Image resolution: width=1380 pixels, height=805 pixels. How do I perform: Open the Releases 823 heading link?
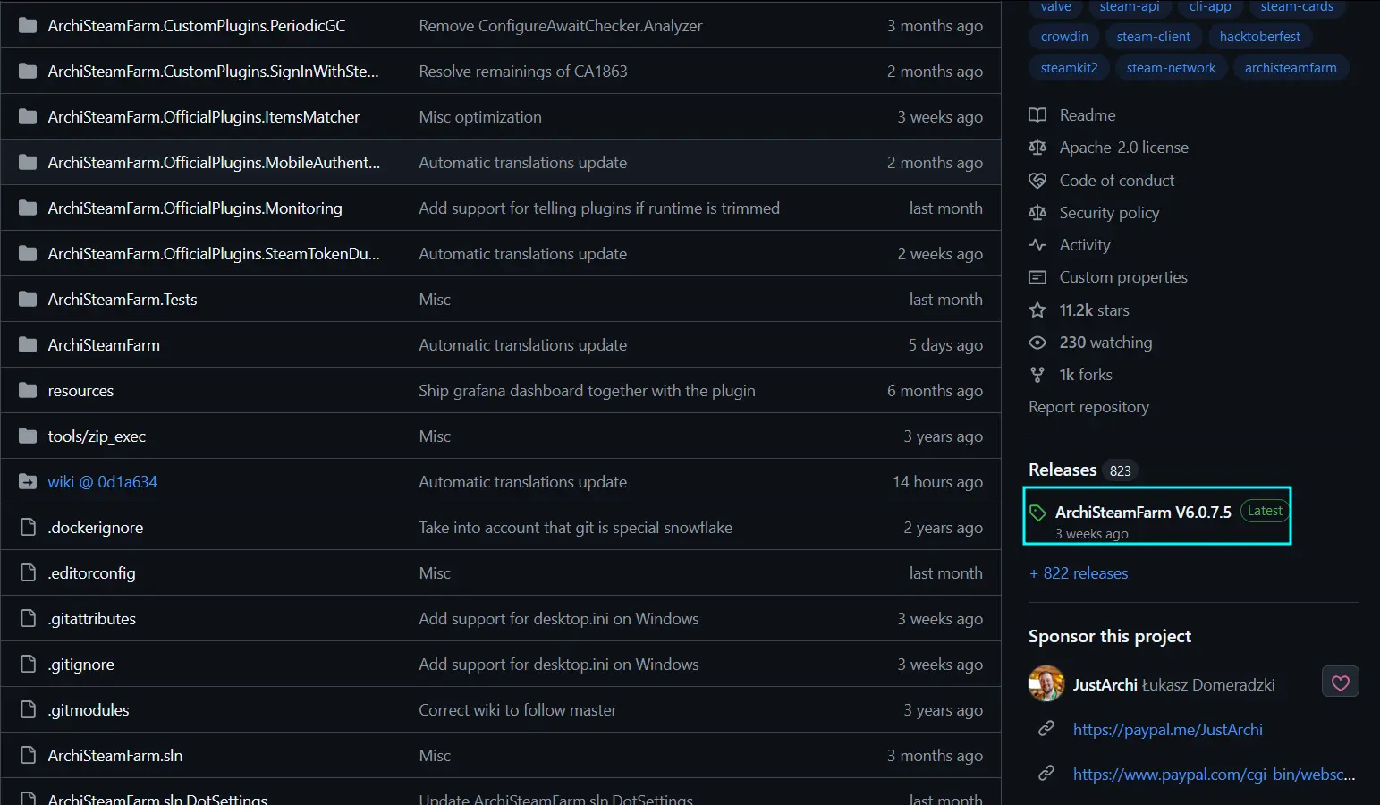[x=1081, y=470]
